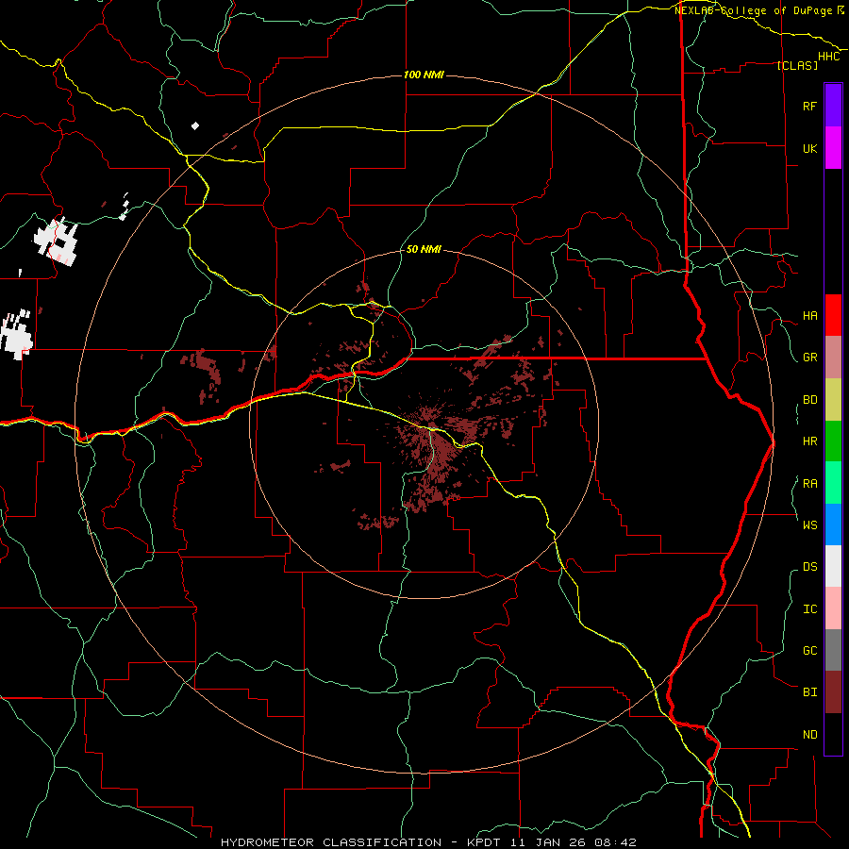The image size is (849, 849).
Task: Click the UK legend label
Action: (x=809, y=149)
